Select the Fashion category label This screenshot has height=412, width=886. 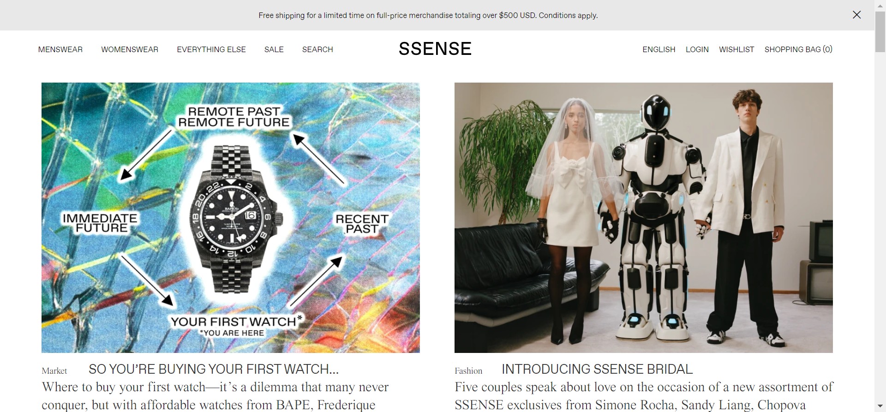pos(468,371)
